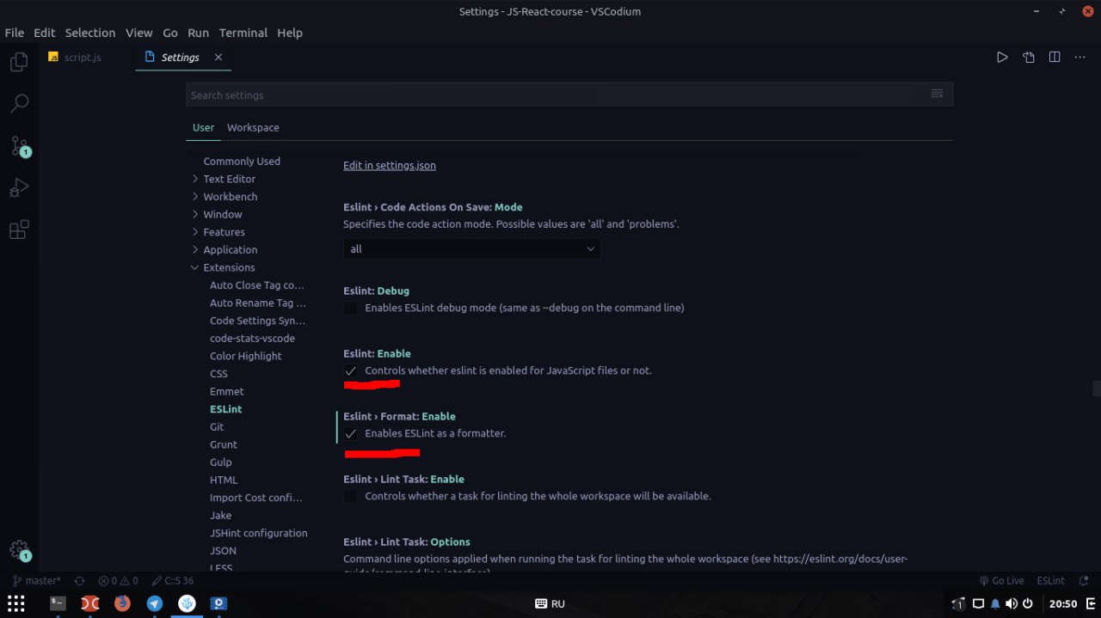This screenshot has width=1101, height=618.
Task: Toggle the Eslint Lint Task: Enable checkbox
Action: 350,496
